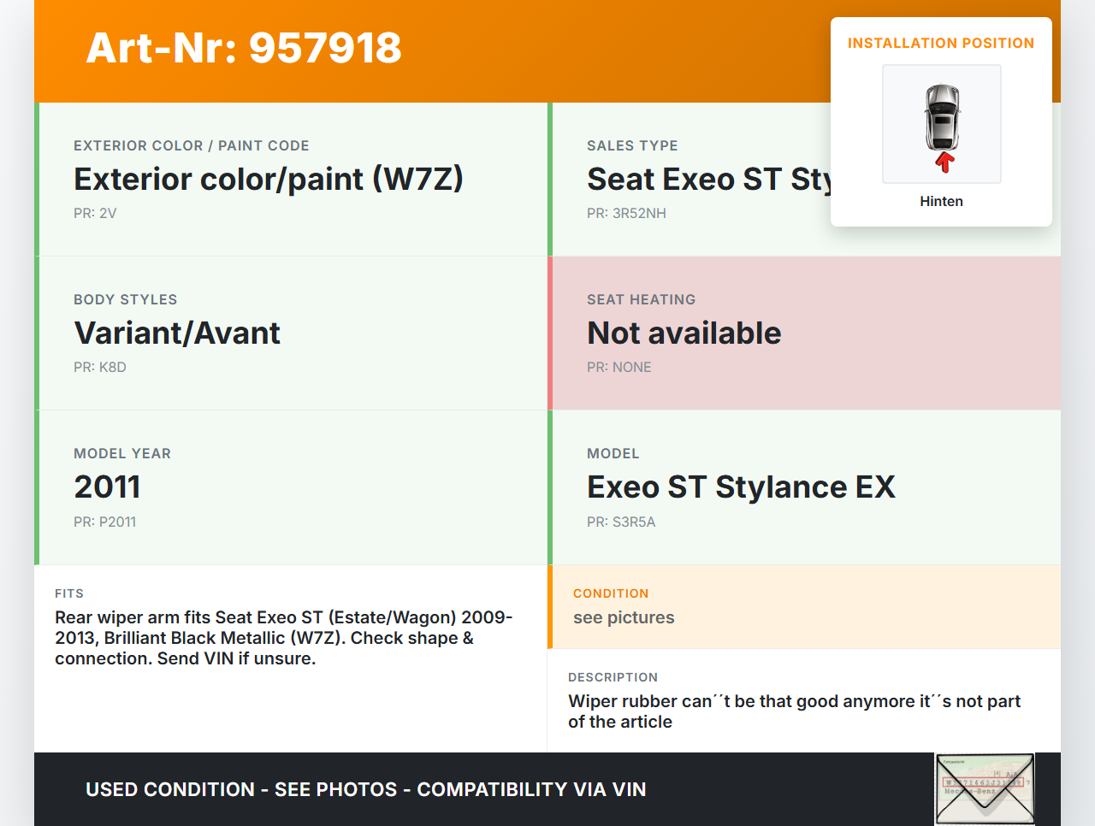1095x826 pixels.
Task: Click the PR: K8D code
Action: point(100,367)
